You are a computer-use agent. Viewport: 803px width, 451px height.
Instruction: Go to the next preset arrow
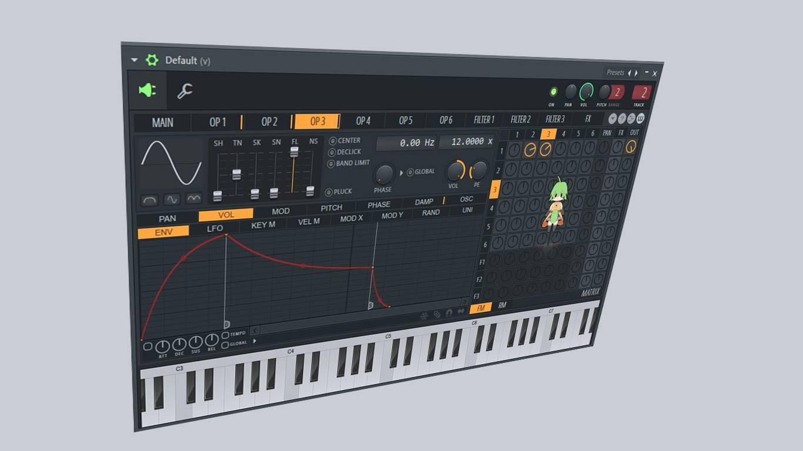coord(635,73)
